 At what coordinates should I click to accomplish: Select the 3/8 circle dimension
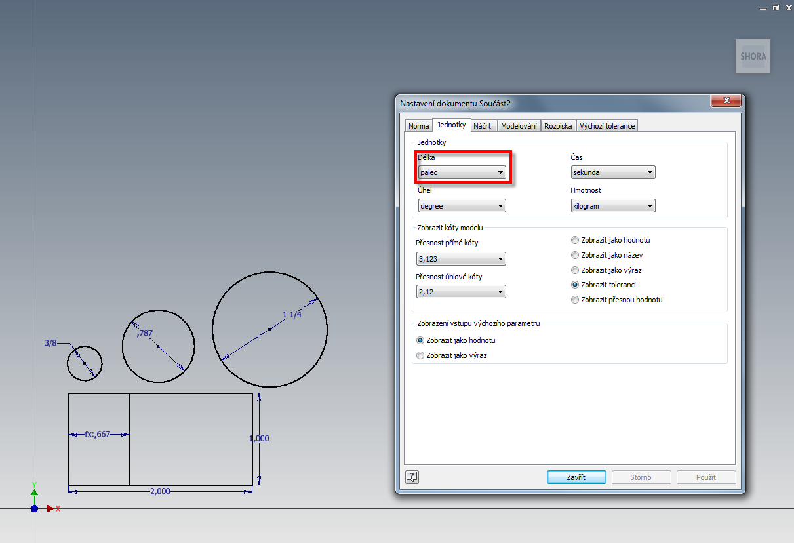pyautogui.click(x=50, y=343)
